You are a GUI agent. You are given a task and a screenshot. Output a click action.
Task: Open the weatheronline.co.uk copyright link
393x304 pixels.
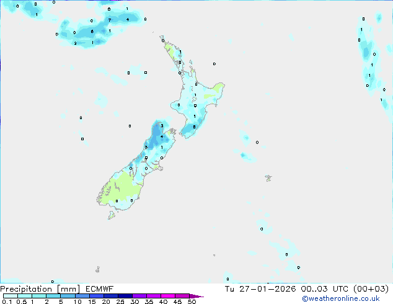[341, 298]
